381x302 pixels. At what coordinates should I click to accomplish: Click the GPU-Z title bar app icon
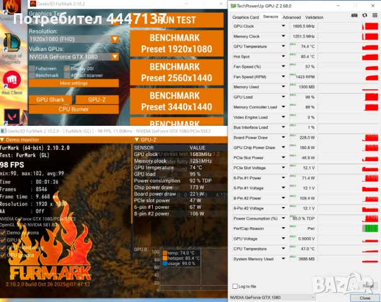pyautogui.click(x=233, y=6)
